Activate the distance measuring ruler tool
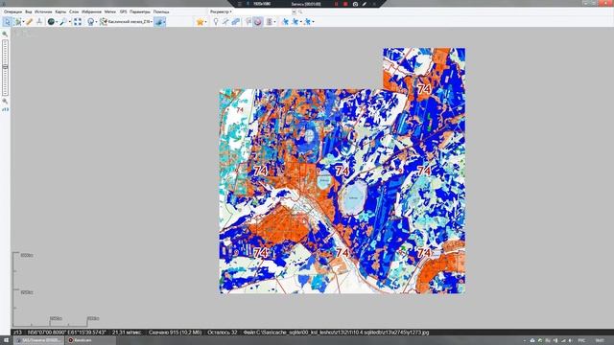Screen dimensions: 614x345 tap(30, 22)
